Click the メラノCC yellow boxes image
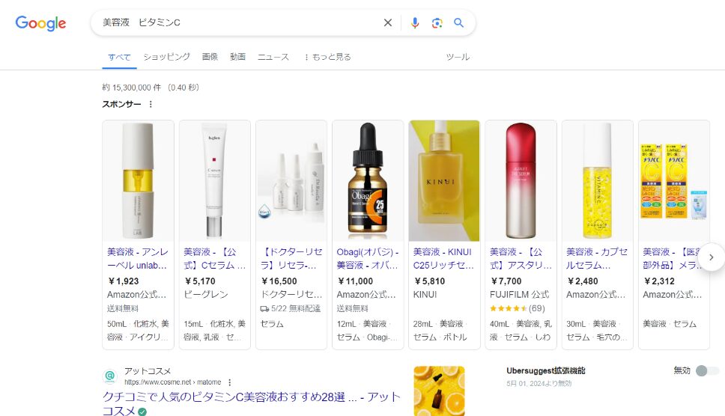 point(673,180)
